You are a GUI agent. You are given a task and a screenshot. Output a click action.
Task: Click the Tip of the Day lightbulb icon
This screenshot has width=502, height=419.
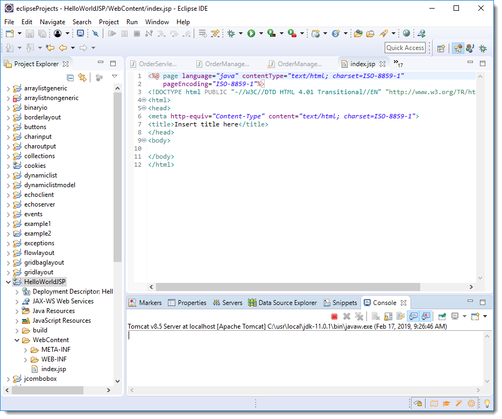pos(487,404)
